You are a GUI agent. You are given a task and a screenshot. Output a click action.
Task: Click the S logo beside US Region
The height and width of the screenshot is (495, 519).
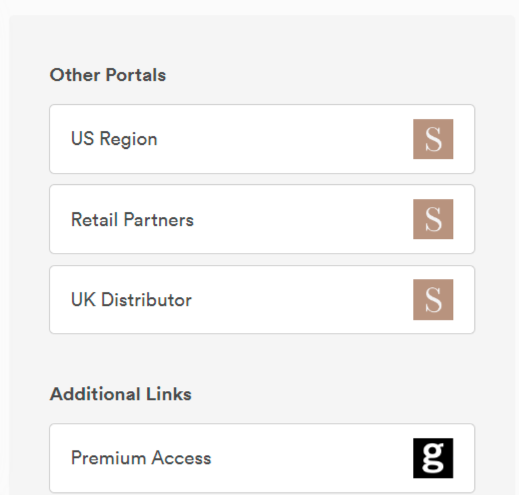click(433, 139)
